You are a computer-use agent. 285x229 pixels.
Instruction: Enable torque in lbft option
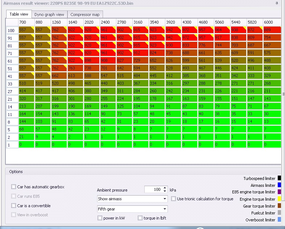[140, 218]
